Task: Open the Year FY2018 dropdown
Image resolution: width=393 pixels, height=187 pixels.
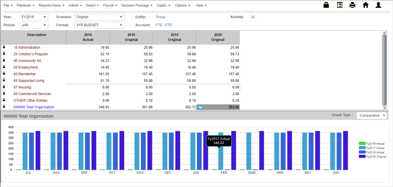Action: pyautogui.click(x=34, y=17)
